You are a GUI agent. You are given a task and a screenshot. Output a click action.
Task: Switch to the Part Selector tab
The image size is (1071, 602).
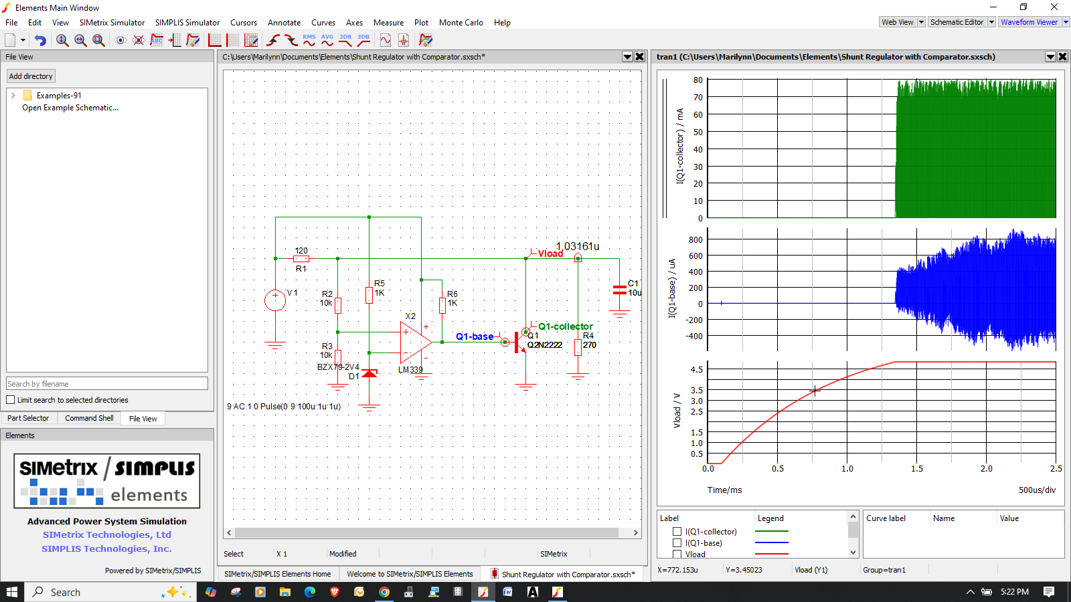click(x=28, y=418)
